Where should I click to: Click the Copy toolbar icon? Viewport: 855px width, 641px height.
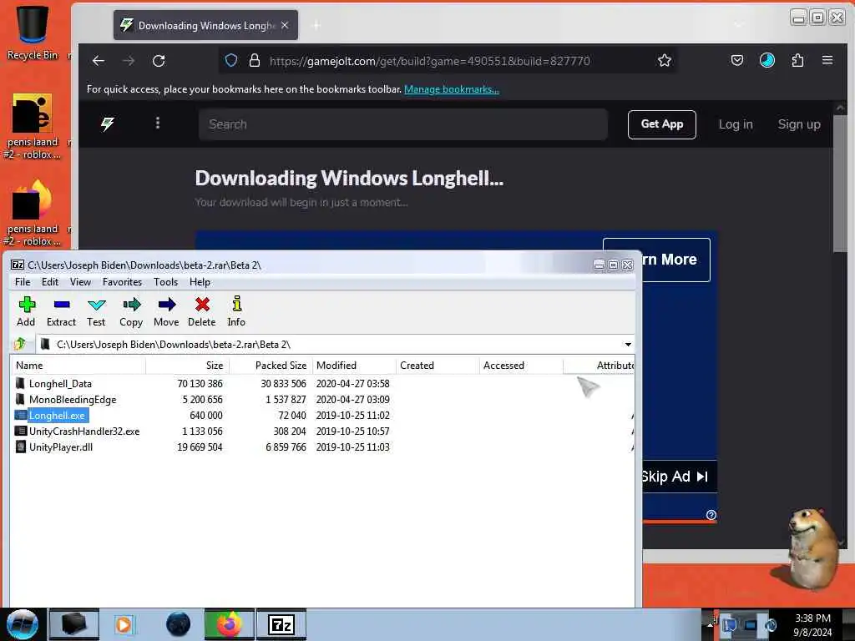(x=131, y=311)
